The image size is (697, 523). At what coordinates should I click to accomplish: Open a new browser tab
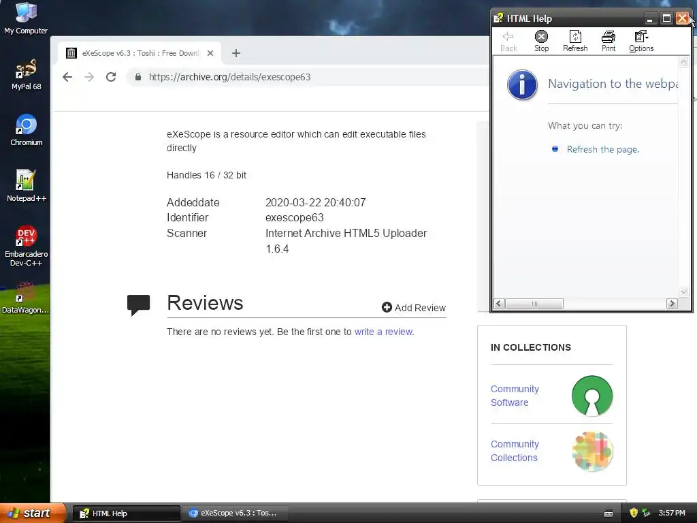(236, 53)
